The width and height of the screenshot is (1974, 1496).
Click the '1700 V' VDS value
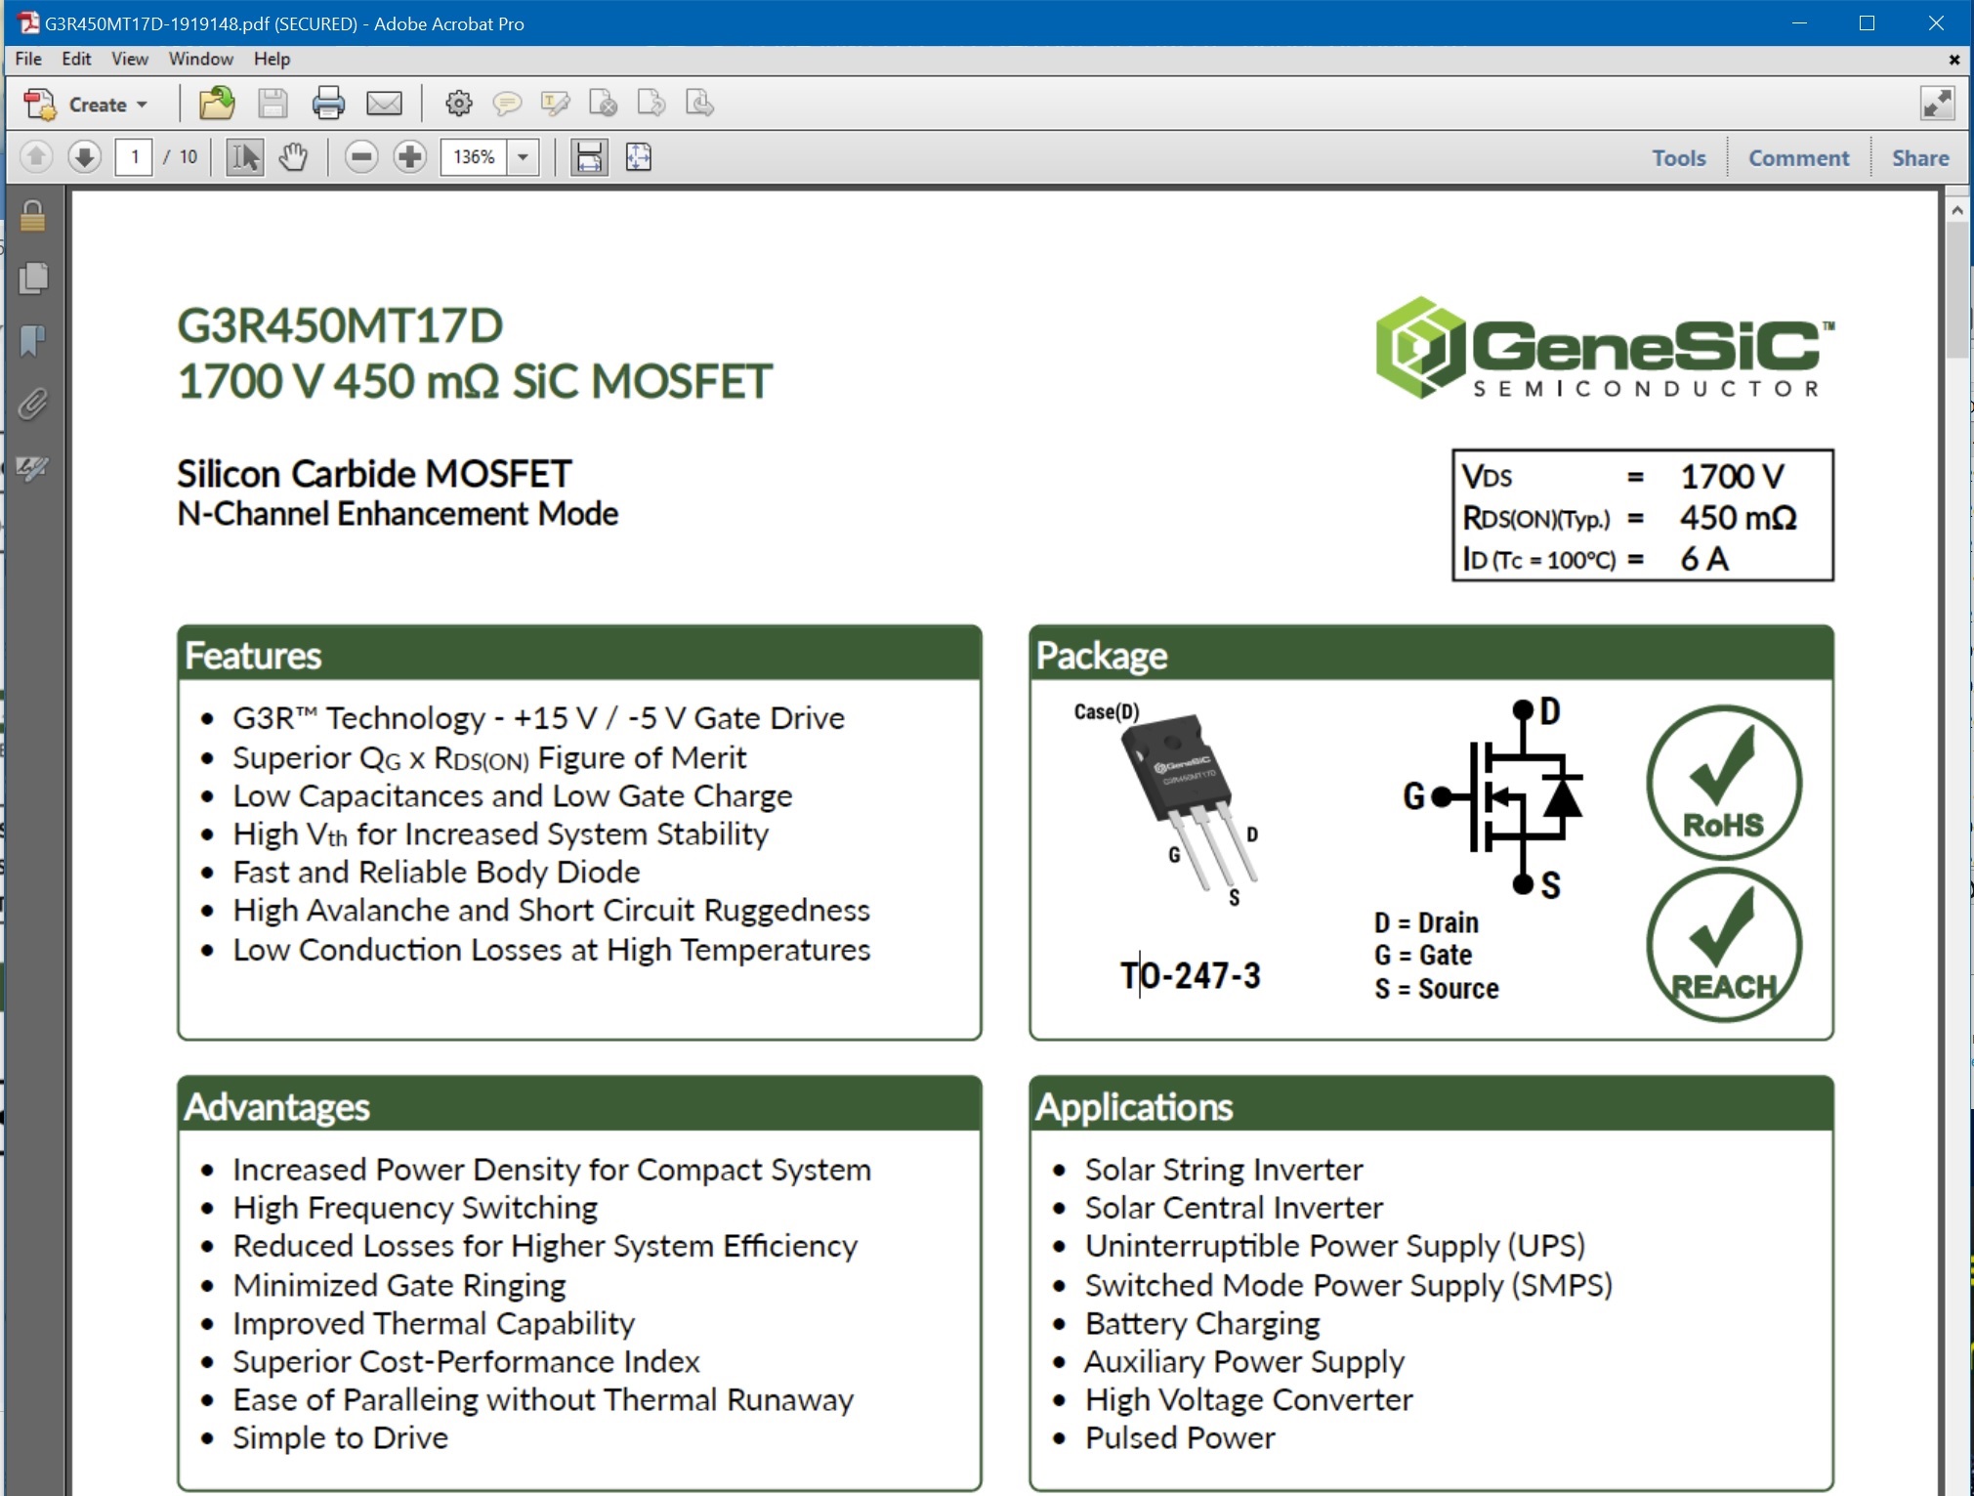click(1733, 477)
